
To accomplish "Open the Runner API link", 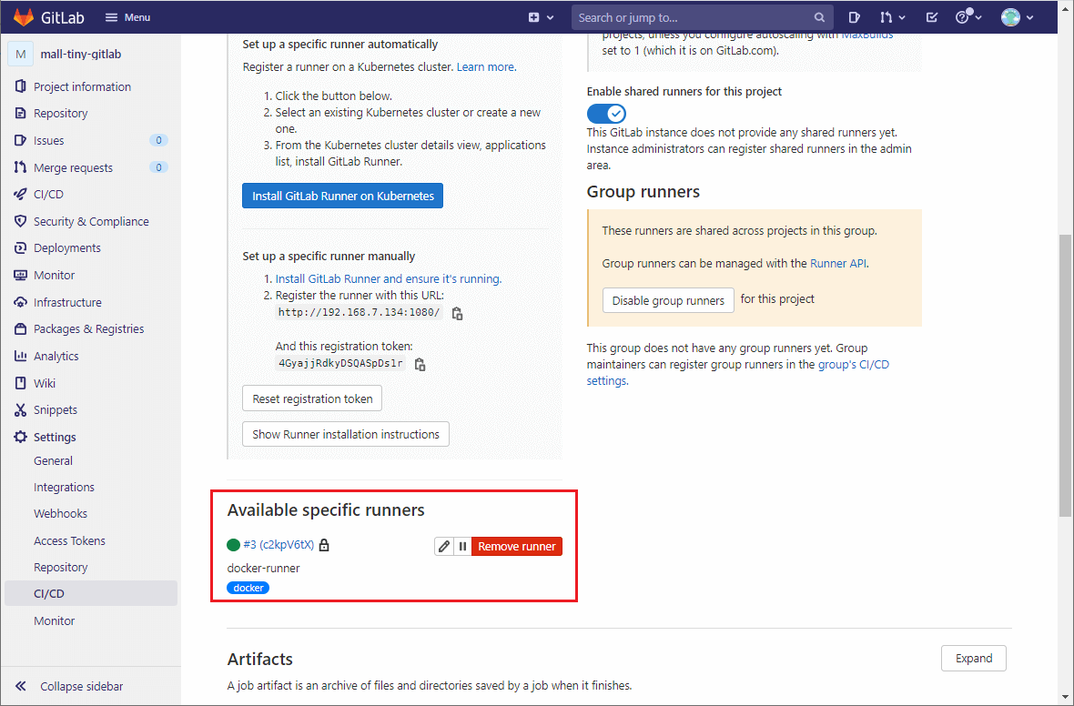I will click(x=838, y=264).
